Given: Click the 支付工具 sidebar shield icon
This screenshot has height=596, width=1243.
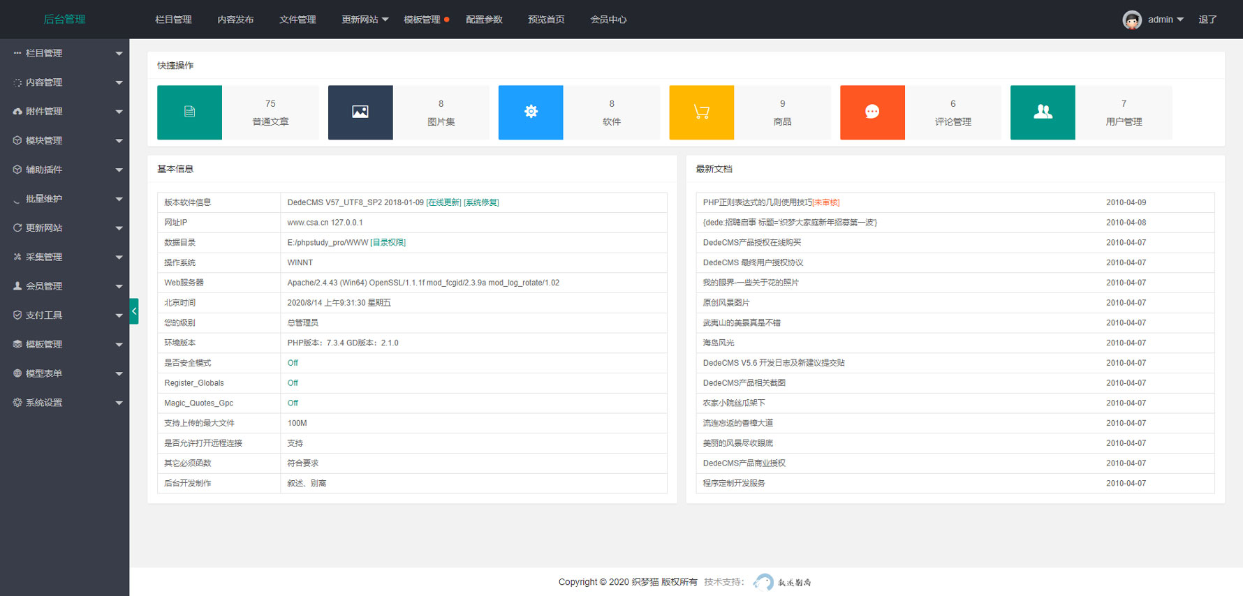Looking at the screenshot, I should point(17,315).
